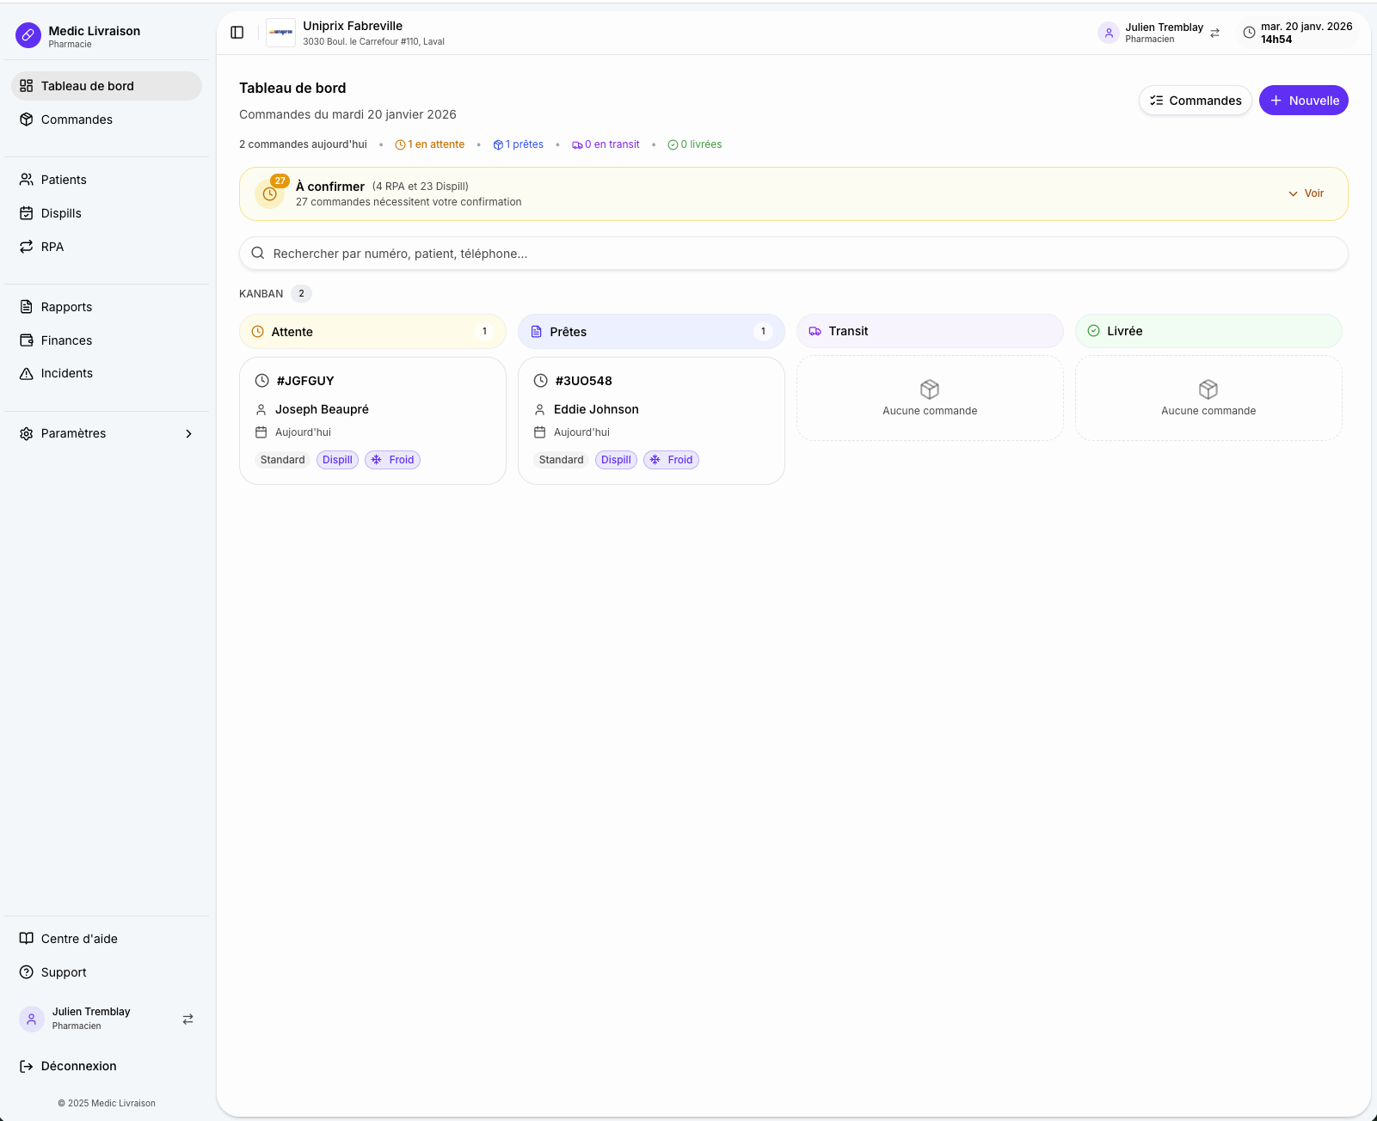Open the RPA section
The height and width of the screenshot is (1121, 1377).
pos(52,247)
